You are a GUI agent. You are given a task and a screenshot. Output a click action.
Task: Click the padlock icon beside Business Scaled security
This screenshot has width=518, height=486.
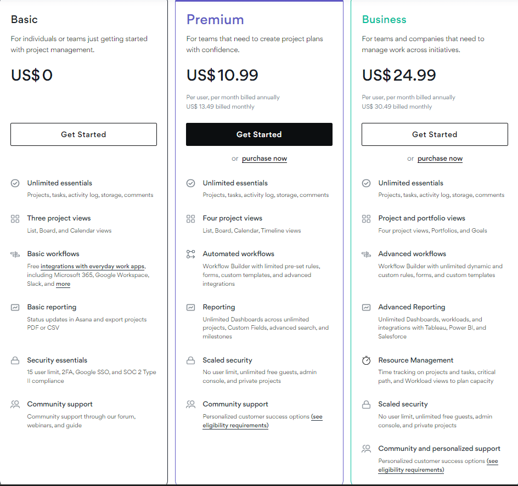point(367,404)
